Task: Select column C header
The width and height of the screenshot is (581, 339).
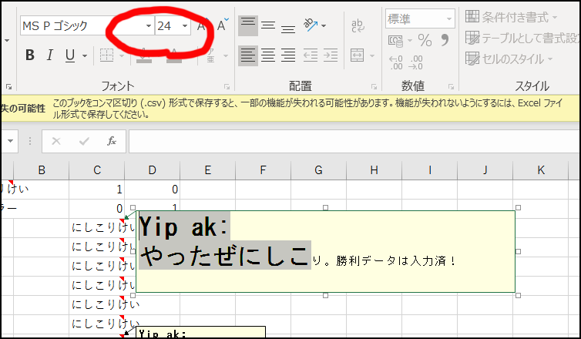Action: coord(97,170)
